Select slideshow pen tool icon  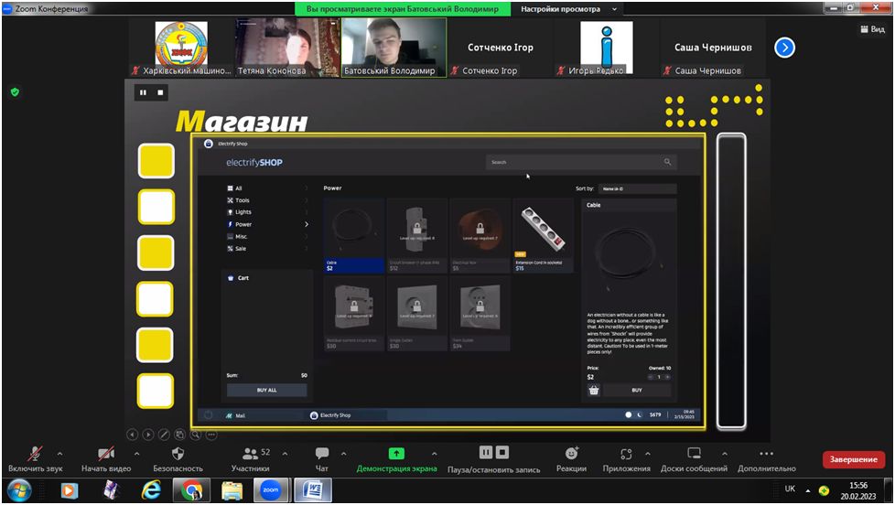tap(164, 435)
